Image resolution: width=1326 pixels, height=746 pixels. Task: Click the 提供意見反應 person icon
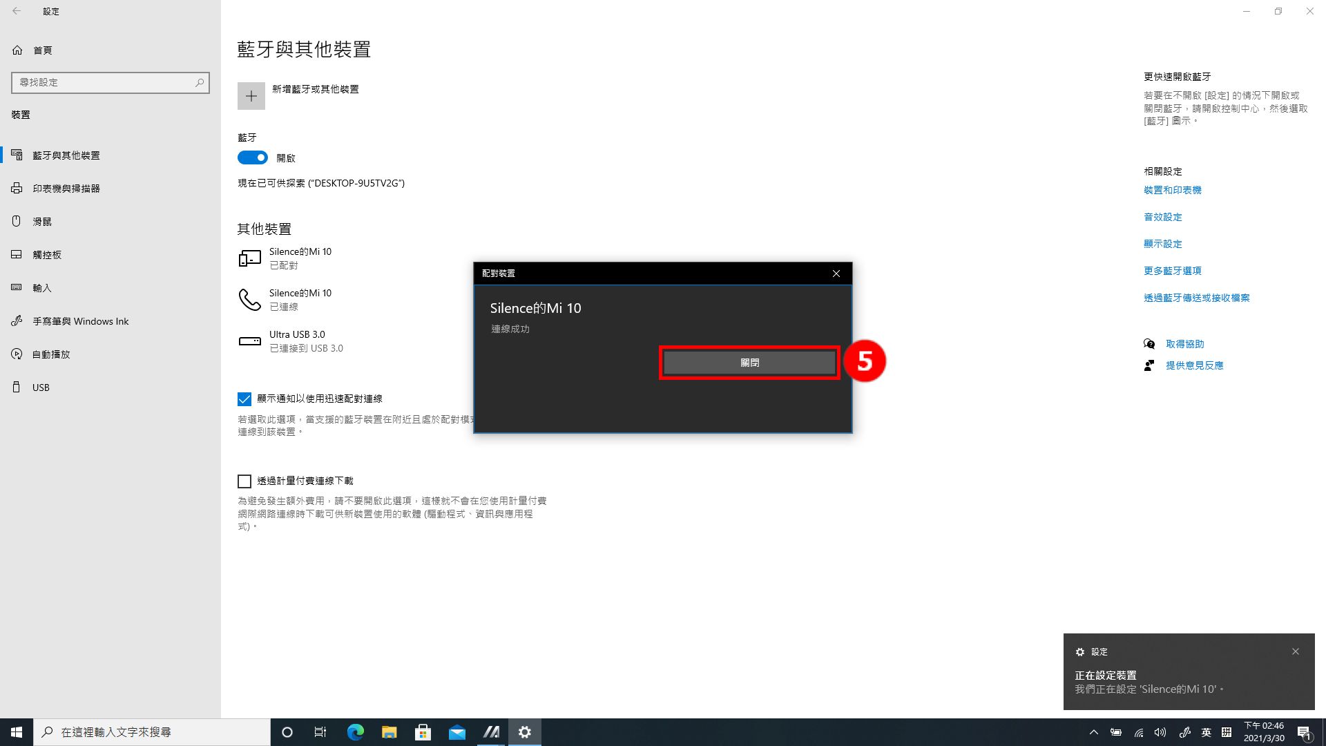pyautogui.click(x=1149, y=365)
